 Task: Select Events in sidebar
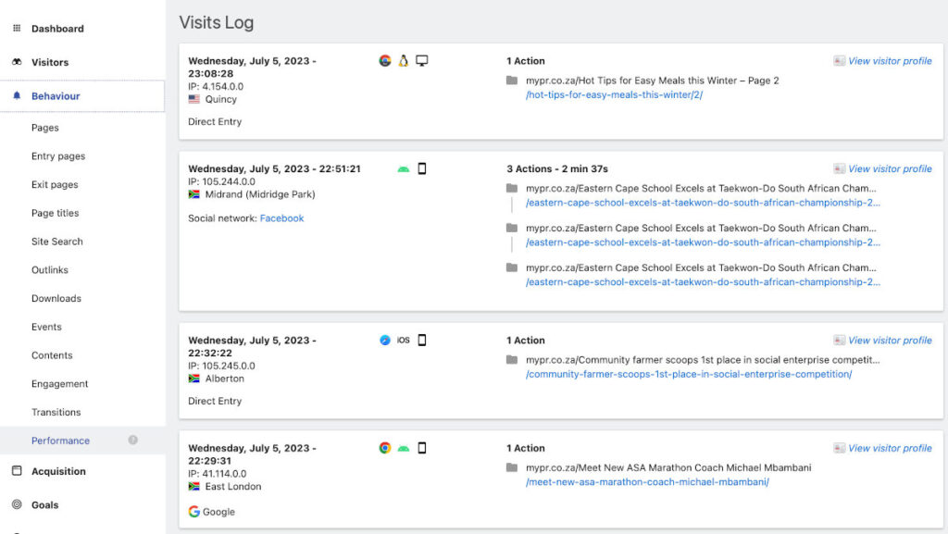46,326
